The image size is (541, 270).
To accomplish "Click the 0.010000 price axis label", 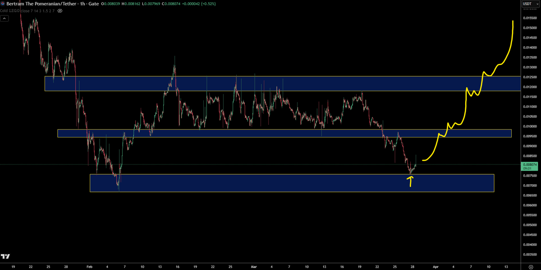I will [530, 126].
